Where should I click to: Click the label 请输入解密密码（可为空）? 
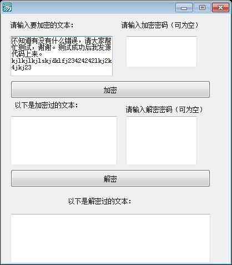[x=164, y=109]
